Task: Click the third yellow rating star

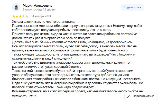Action: [x=20, y=16]
